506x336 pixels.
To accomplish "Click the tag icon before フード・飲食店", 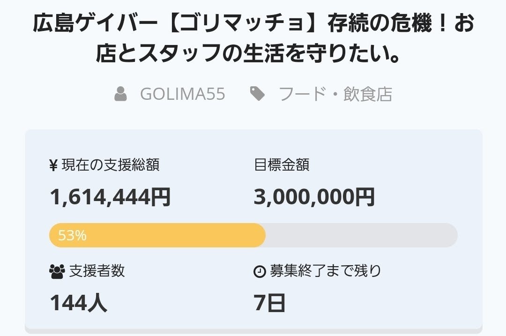I will click(257, 94).
